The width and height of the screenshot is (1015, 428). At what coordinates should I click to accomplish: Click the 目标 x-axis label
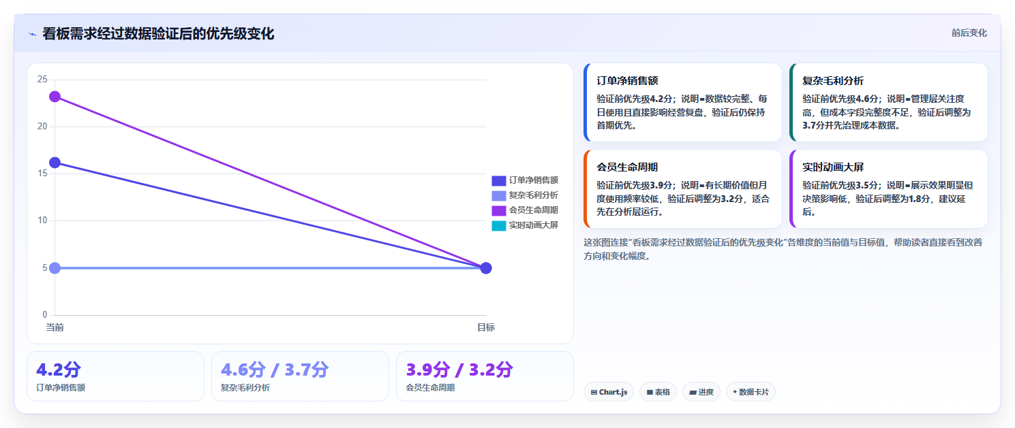[486, 327]
